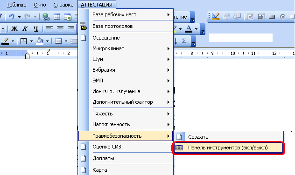The height and width of the screenshot is (175, 295).
Task: Click the greyed Redo arrow icon
Action: (x=28, y=17)
